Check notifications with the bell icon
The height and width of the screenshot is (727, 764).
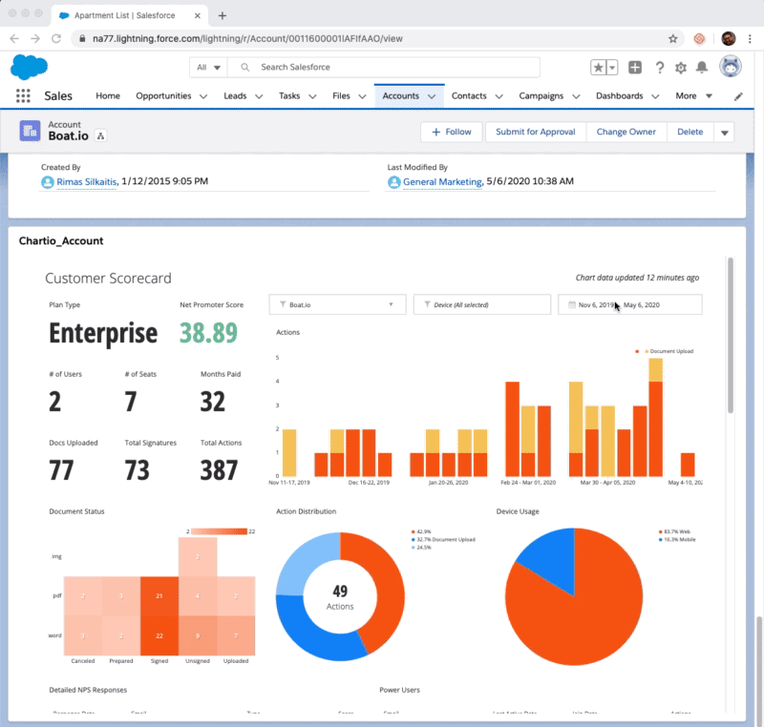coord(703,68)
